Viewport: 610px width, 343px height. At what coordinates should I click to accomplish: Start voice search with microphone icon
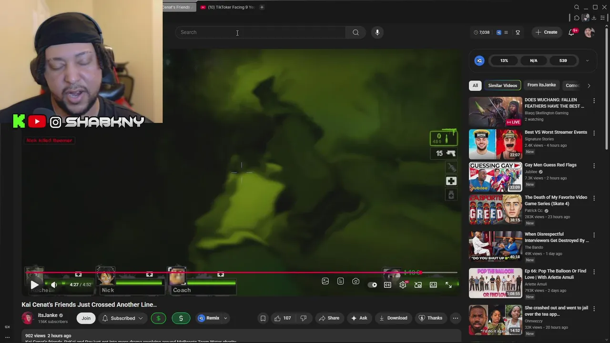(377, 32)
